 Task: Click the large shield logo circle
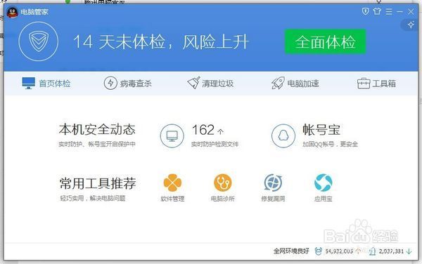(x=39, y=41)
